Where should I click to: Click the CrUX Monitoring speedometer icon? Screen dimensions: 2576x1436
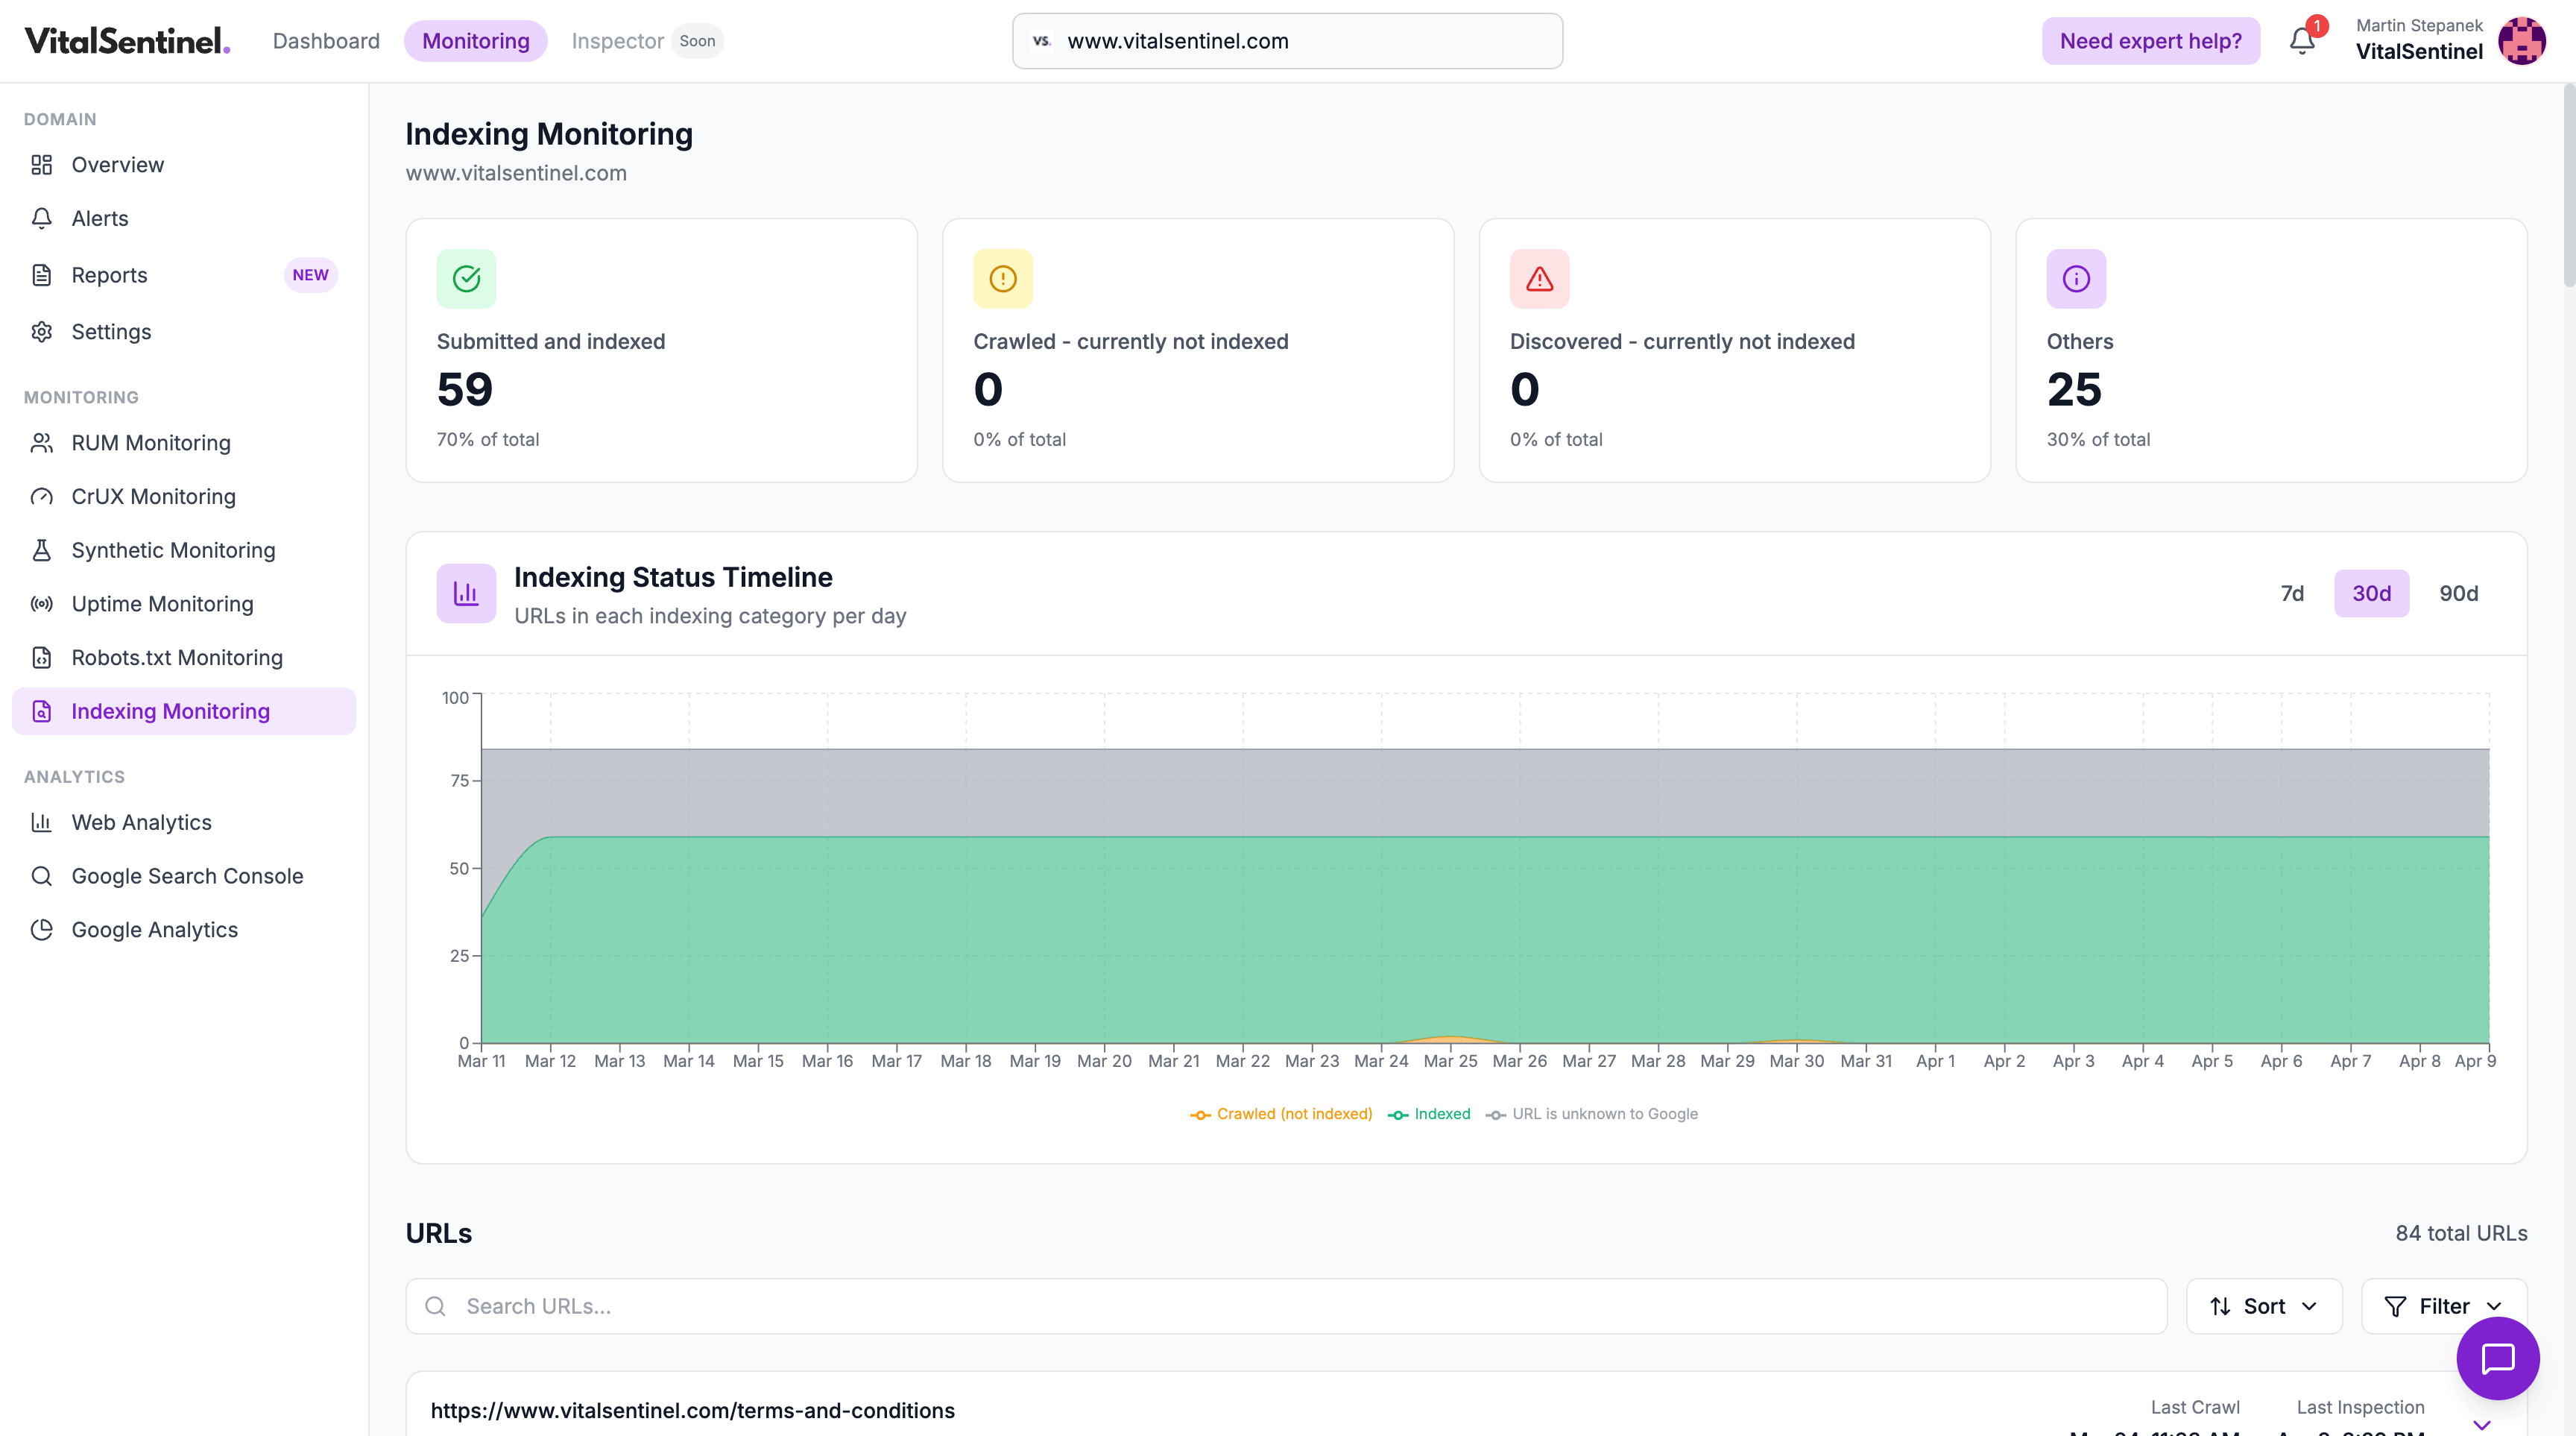click(41, 496)
